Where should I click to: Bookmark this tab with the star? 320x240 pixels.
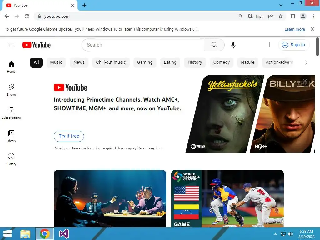click(281, 16)
